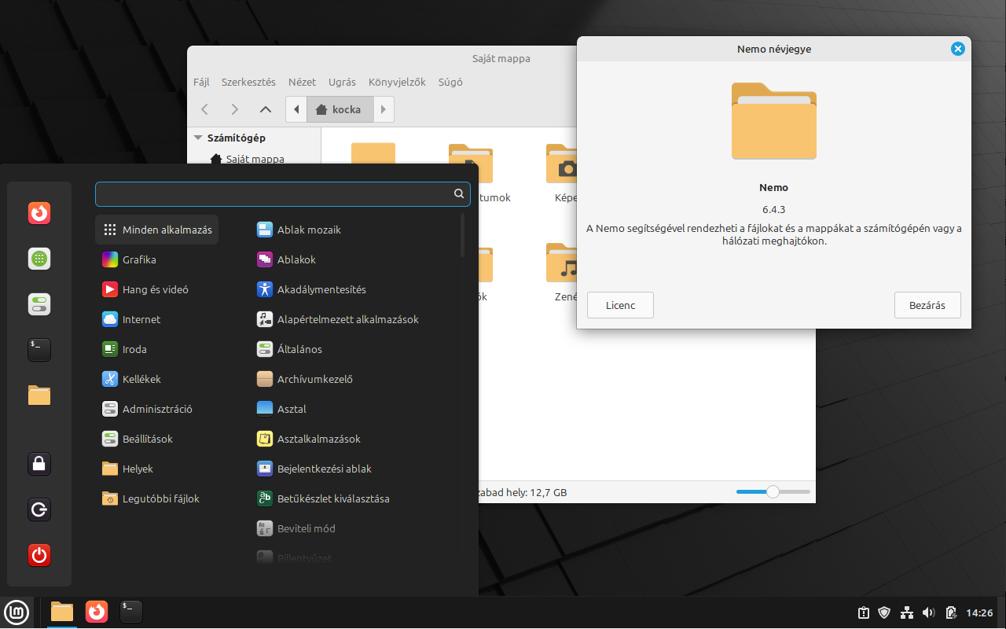Select the Adminisztráció category
The height and width of the screenshot is (629, 1006).
[157, 409]
